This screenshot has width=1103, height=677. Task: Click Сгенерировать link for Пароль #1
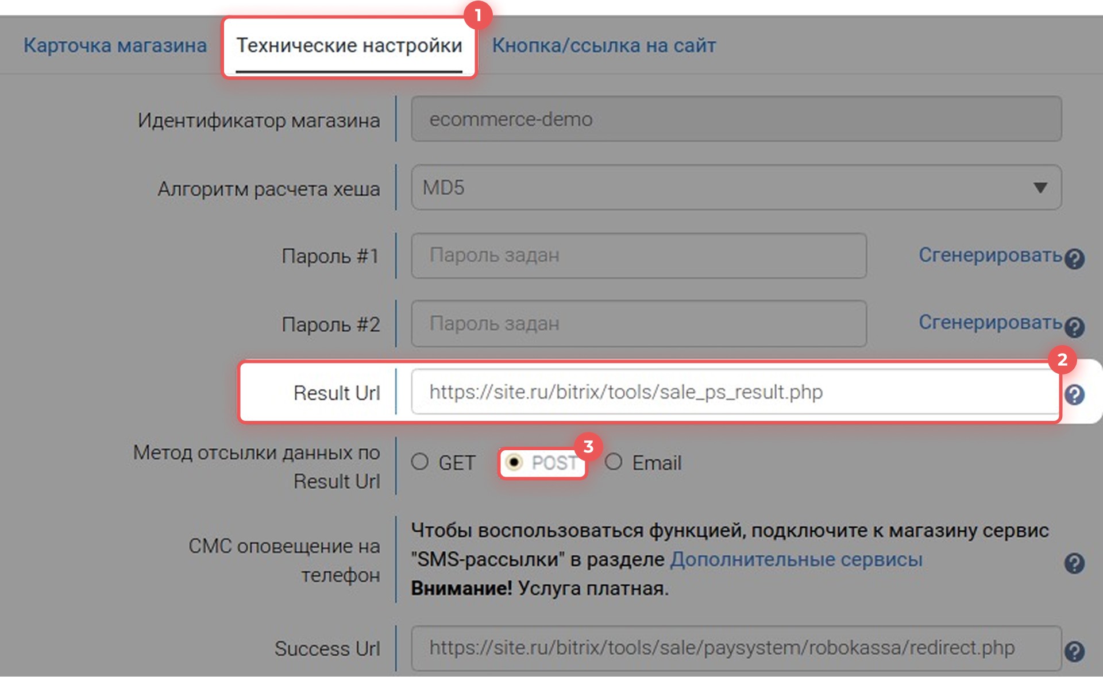coord(990,255)
